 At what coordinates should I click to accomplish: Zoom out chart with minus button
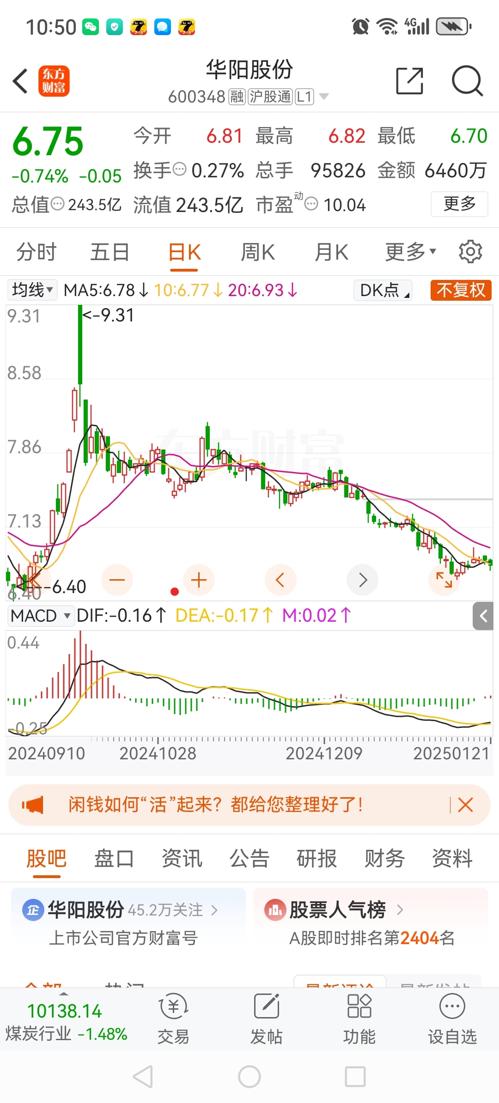117,580
